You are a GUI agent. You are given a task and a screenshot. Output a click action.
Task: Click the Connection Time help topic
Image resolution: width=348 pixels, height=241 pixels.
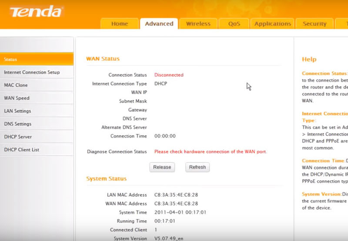click(x=324, y=161)
